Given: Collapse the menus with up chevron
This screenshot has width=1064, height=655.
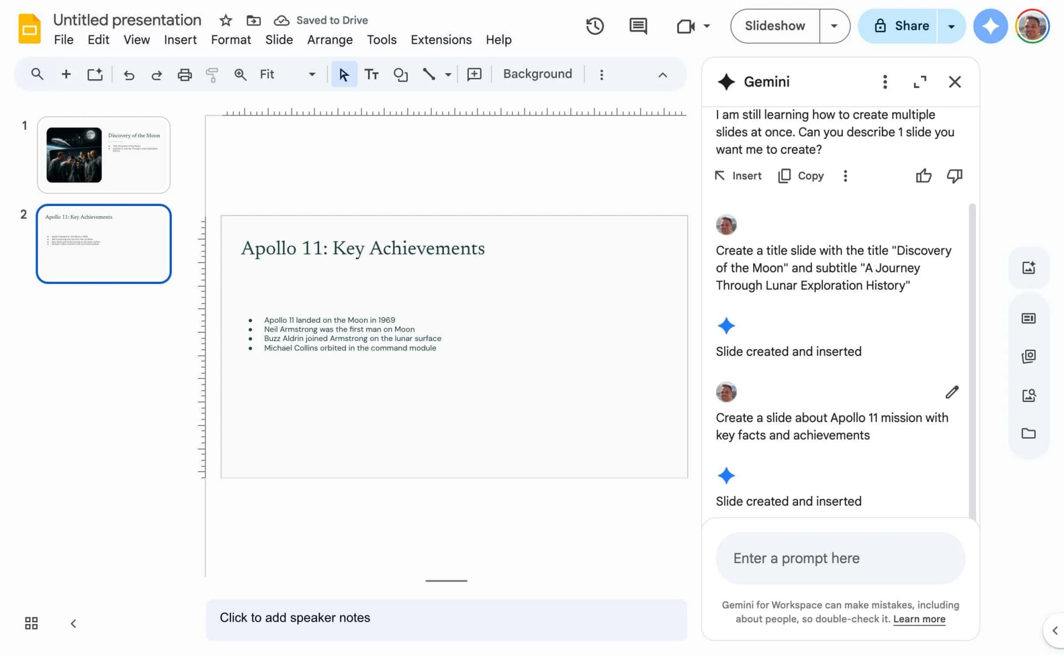Looking at the screenshot, I should [662, 75].
